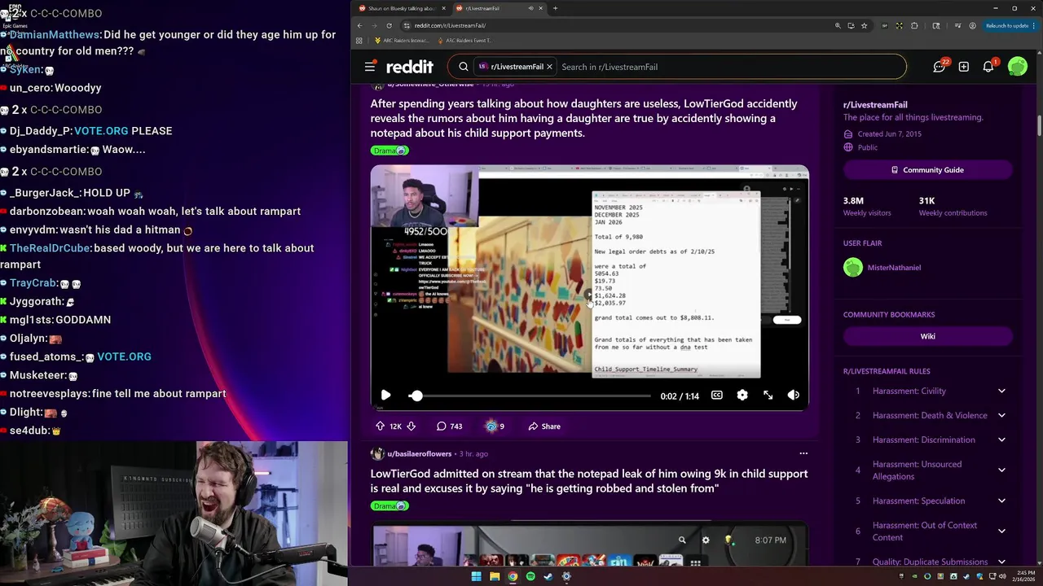Screen dimensions: 1043x586
Task: Open ARC Raiders Interactive bookmark
Action: click(402, 40)
